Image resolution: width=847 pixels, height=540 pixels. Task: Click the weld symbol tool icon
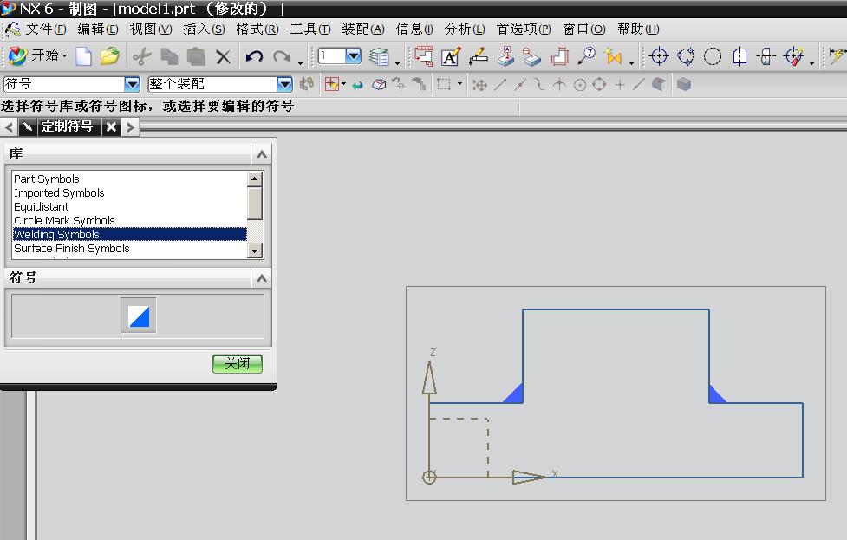(x=478, y=56)
